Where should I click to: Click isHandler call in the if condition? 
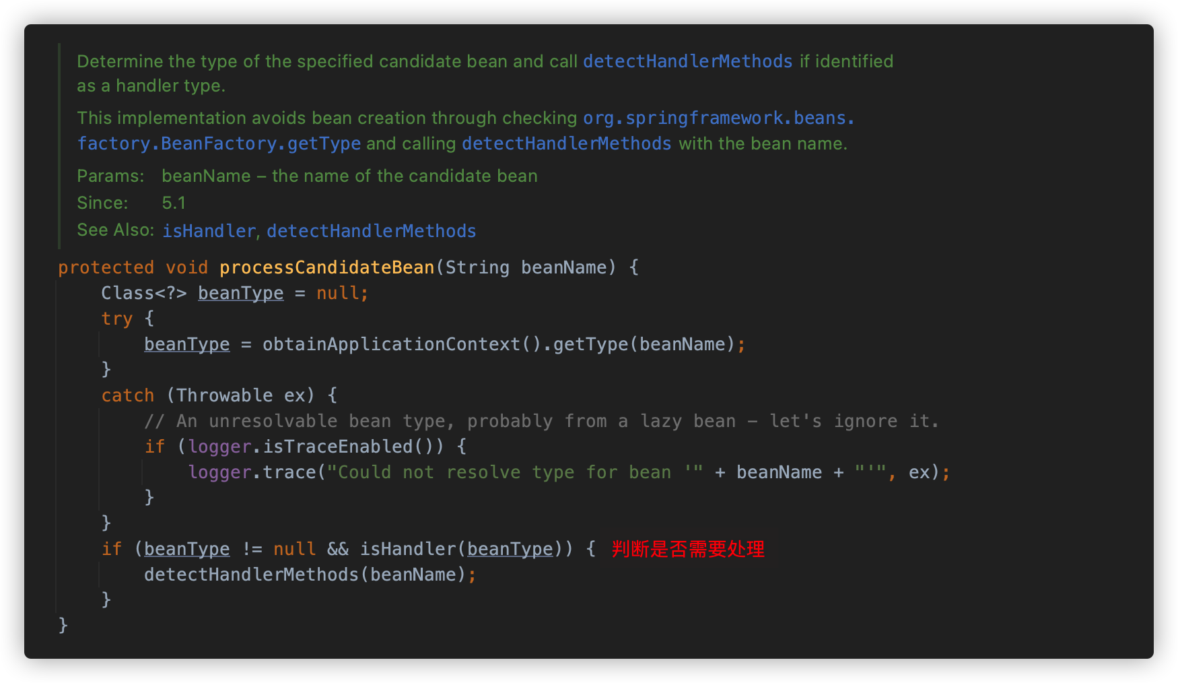click(407, 549)
